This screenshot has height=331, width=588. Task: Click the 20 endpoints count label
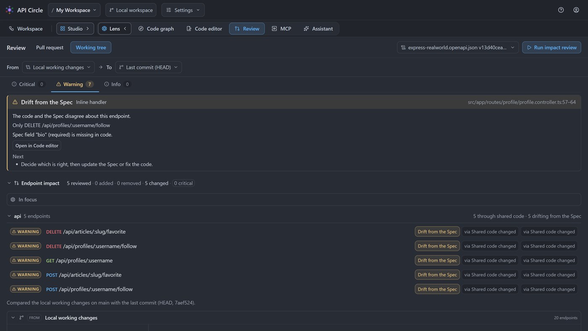(x=565, y=318)
